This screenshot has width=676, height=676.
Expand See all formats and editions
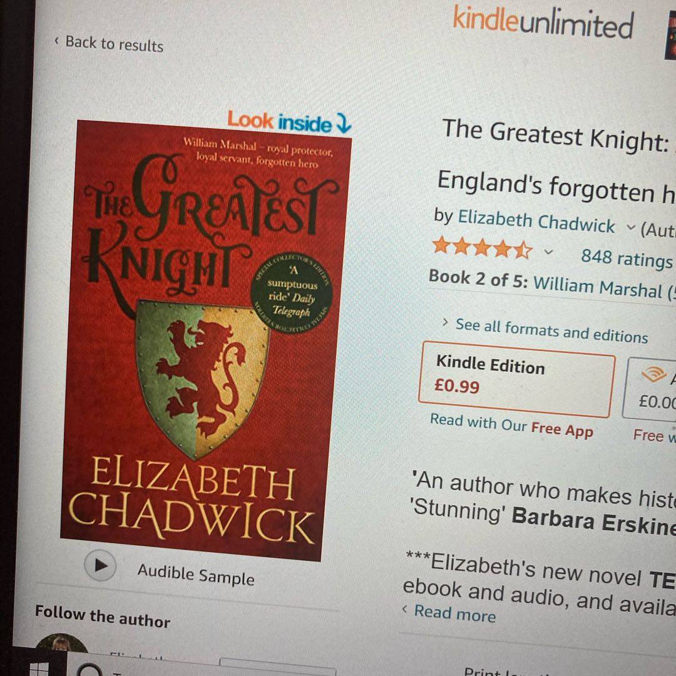pyautogui.click(x=545, y=330)
